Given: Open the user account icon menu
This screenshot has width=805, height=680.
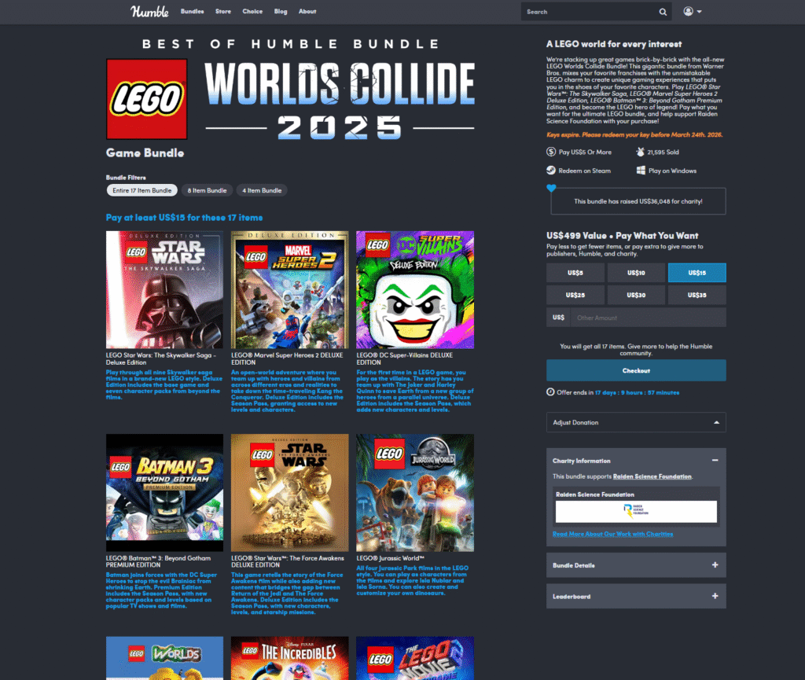Looking at the screenshot, I should [692, 11].
